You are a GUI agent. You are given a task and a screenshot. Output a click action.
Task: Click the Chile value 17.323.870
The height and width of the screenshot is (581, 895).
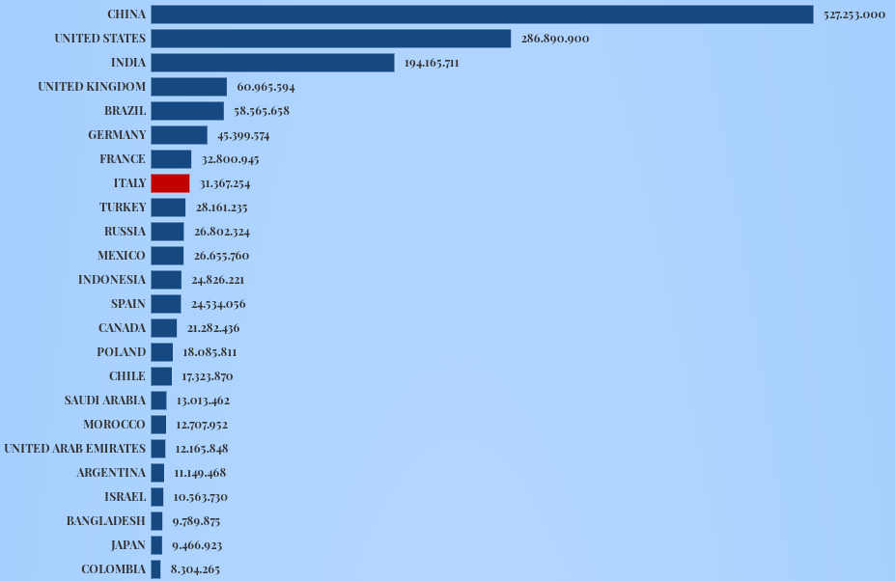tap(208, 376)
